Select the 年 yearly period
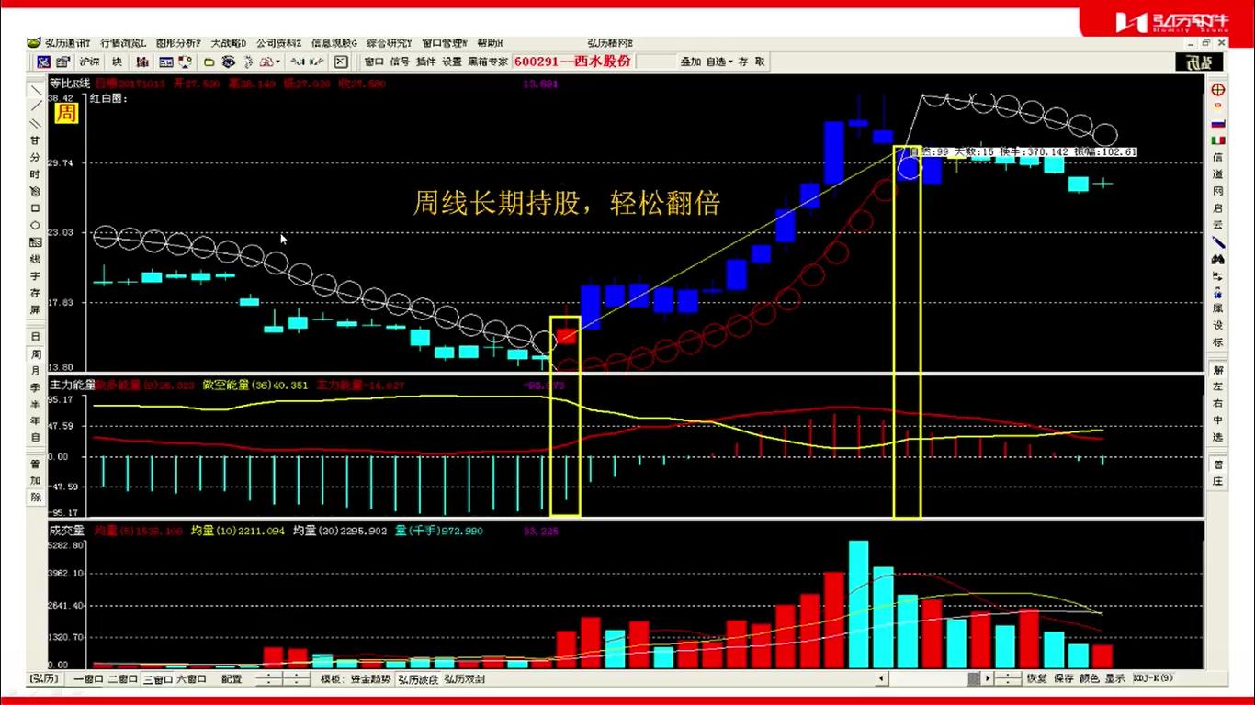The height and width of the screenshot is (705, 1255). (36, 420)
